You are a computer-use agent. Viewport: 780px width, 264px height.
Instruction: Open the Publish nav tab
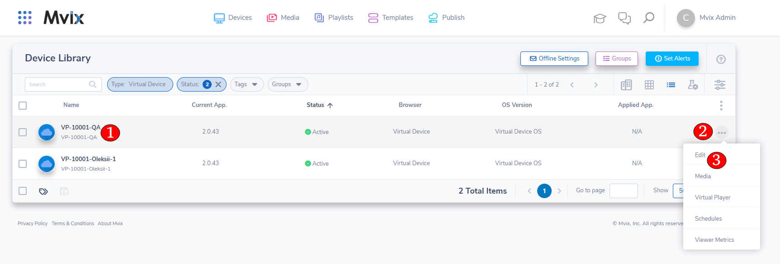[x=446, y=18]
